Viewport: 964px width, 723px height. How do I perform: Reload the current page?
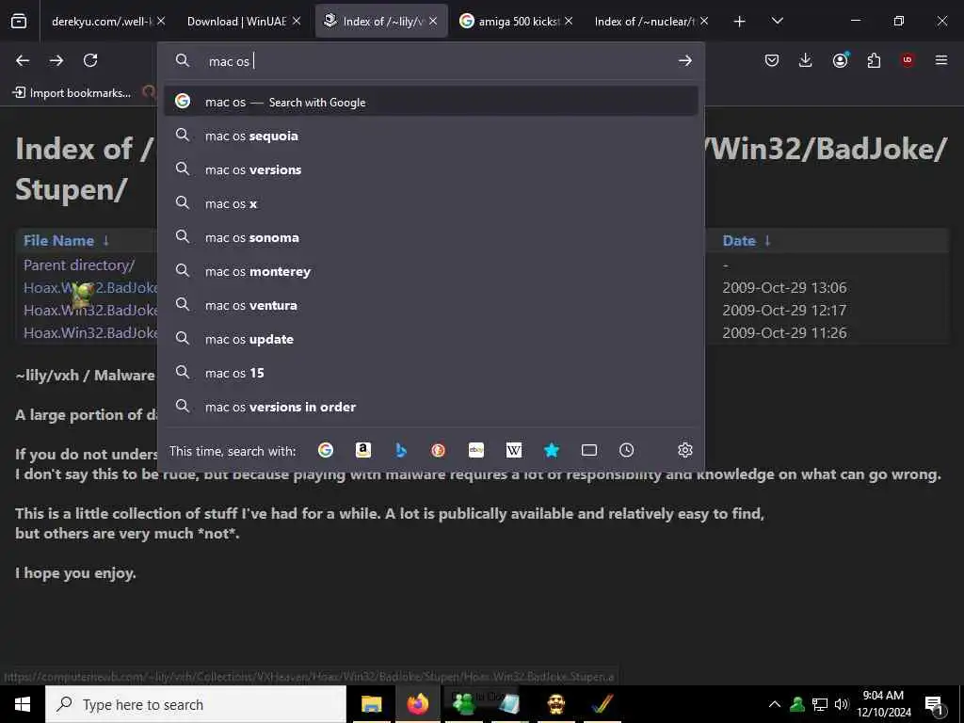[x=90, y=60]
